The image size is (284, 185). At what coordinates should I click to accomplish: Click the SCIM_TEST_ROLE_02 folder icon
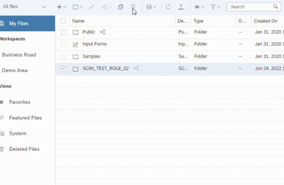pos(76,69)
